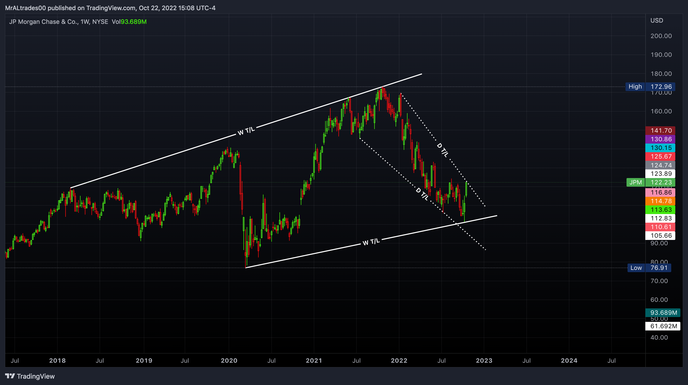This screenshot has width=688, height=385.
Task: Click the 116.86 pink price label
Action: 660,192
